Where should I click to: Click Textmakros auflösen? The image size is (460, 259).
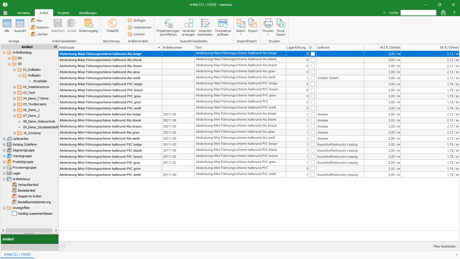click(x=223, y=28)
